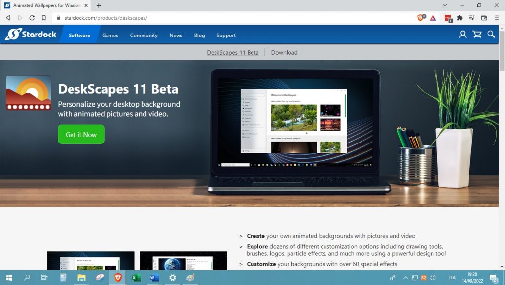The width and height of the screenshot is (505, 285).
Task: Open the Games navigation menu
Action: (x=110, y=36)
